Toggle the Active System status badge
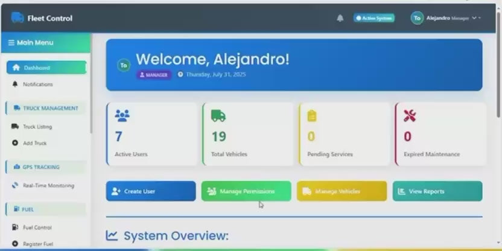Image resolution: width=502 pixels, height=251 pixels. pos(374,18)
